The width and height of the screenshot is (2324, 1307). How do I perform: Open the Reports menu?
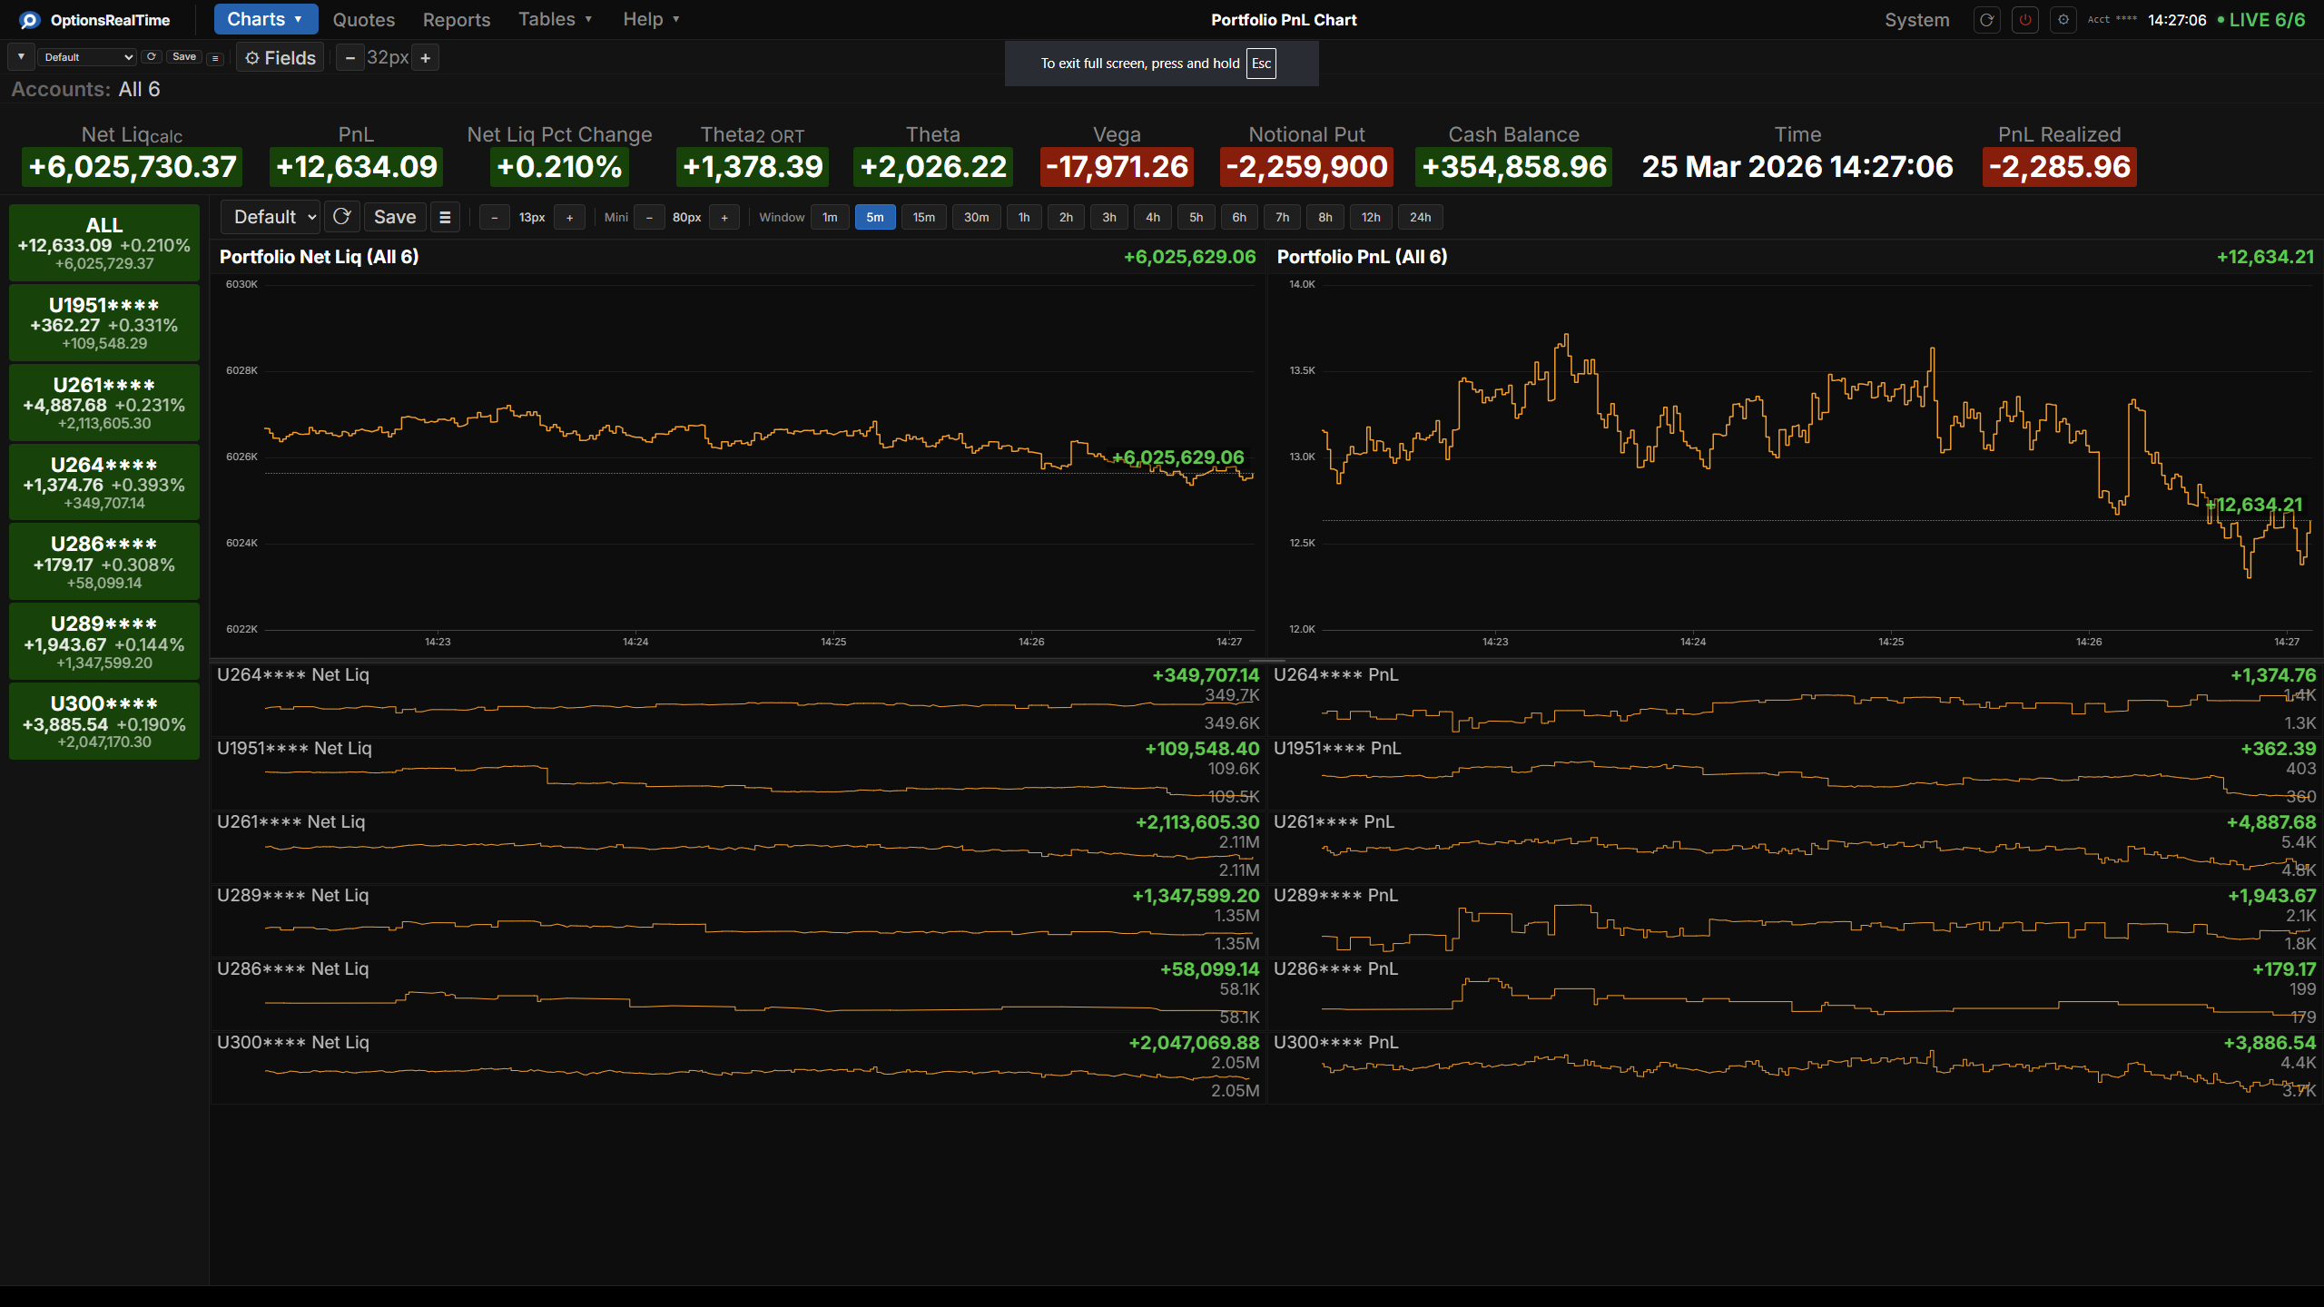(x=456, y=19)
